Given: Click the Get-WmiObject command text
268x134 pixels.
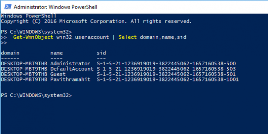Looking at the screenshot, I should click(33, 37).
